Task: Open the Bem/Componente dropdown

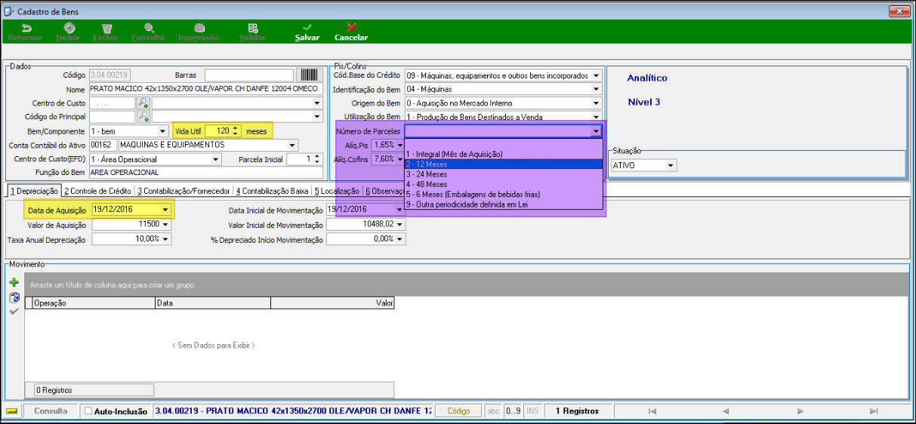Action: click(163, 131)
